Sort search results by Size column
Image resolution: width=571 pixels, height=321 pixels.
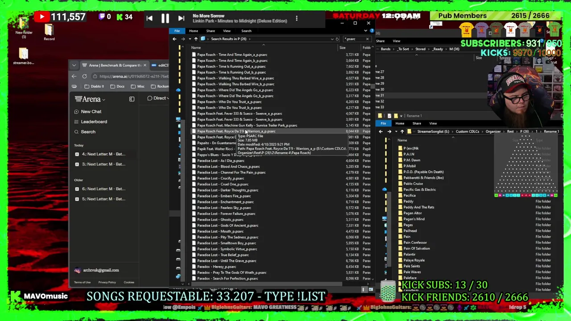[x=342, y=48]
